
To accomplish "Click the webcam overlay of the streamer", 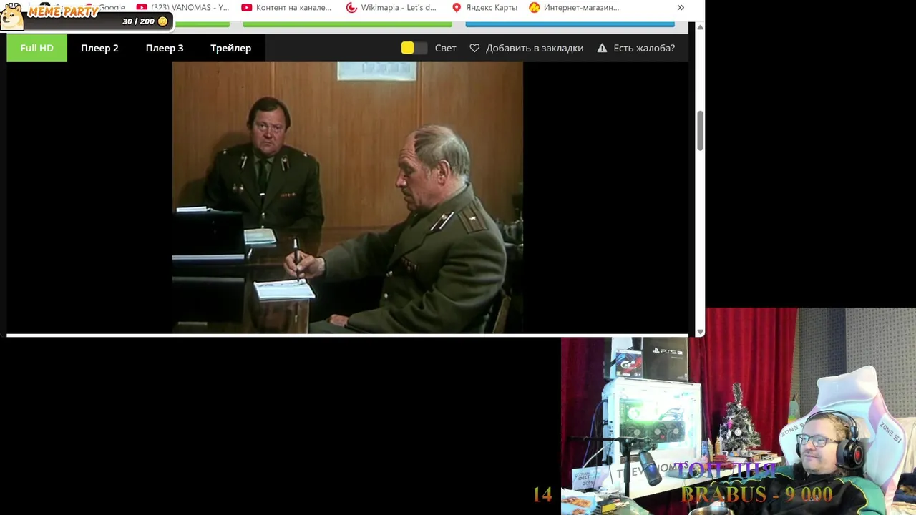I will (739, 411).
